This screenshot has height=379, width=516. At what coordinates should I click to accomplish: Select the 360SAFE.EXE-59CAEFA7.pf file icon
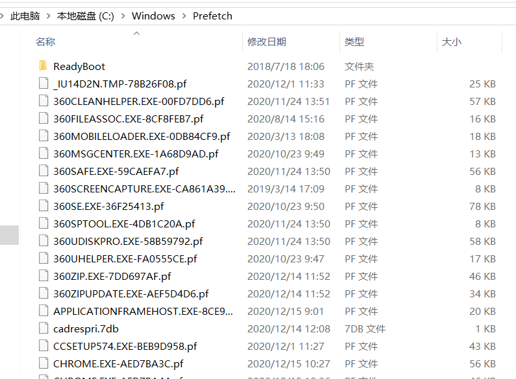[x=43, y=171]
